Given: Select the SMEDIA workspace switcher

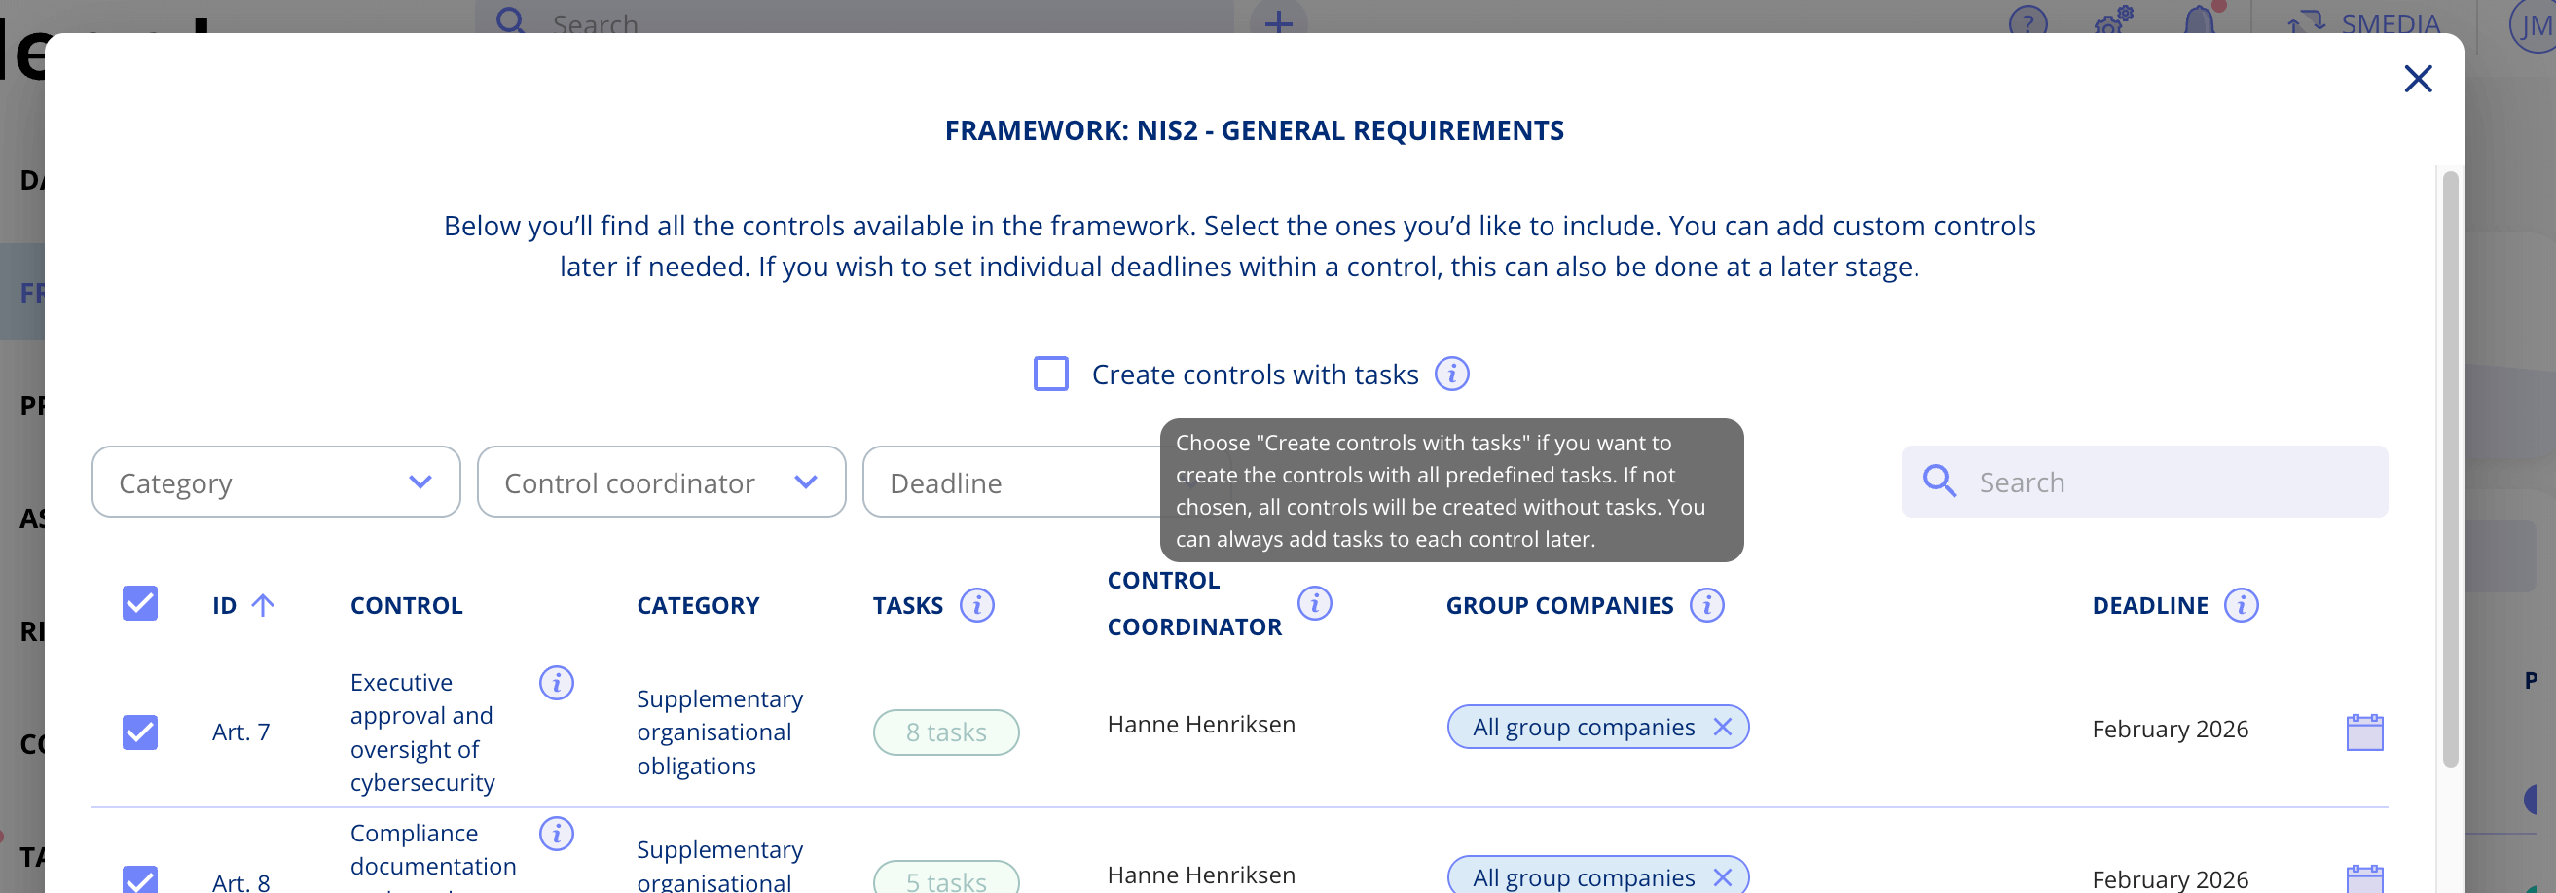Looking at the screenshot, I should click(2371, 23).
